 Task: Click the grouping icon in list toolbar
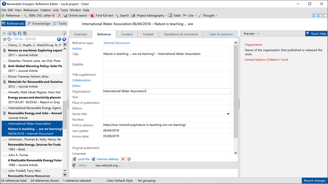pos(15,33)
